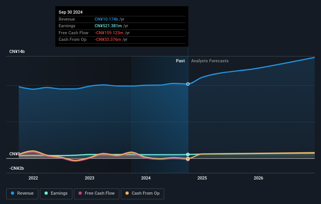The height and width of the screenshot is (204, 321).
Task: Click the -CN¥159.123m free cash flow value
Action: click(109, 33)
